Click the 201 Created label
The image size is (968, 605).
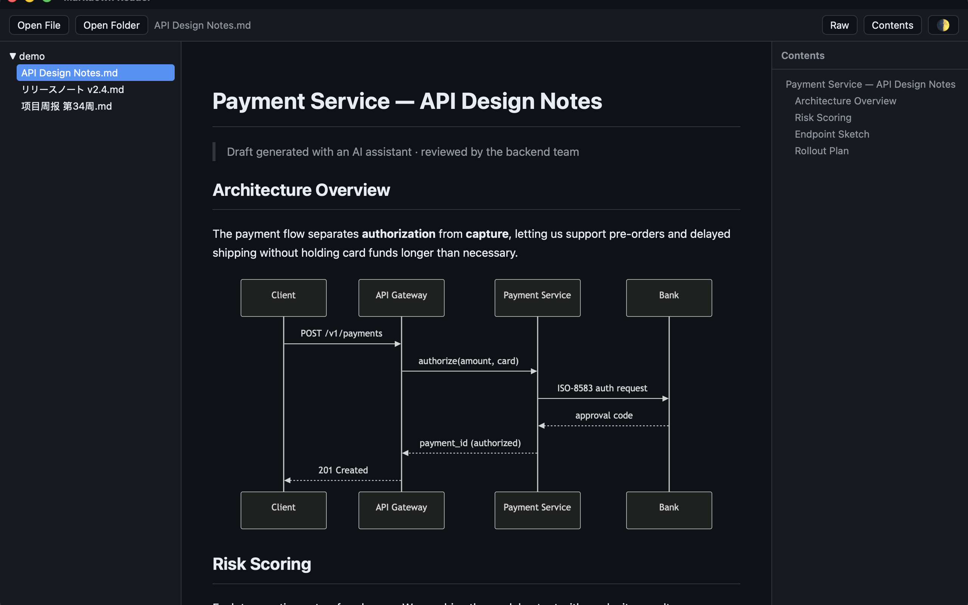[343, 470]
